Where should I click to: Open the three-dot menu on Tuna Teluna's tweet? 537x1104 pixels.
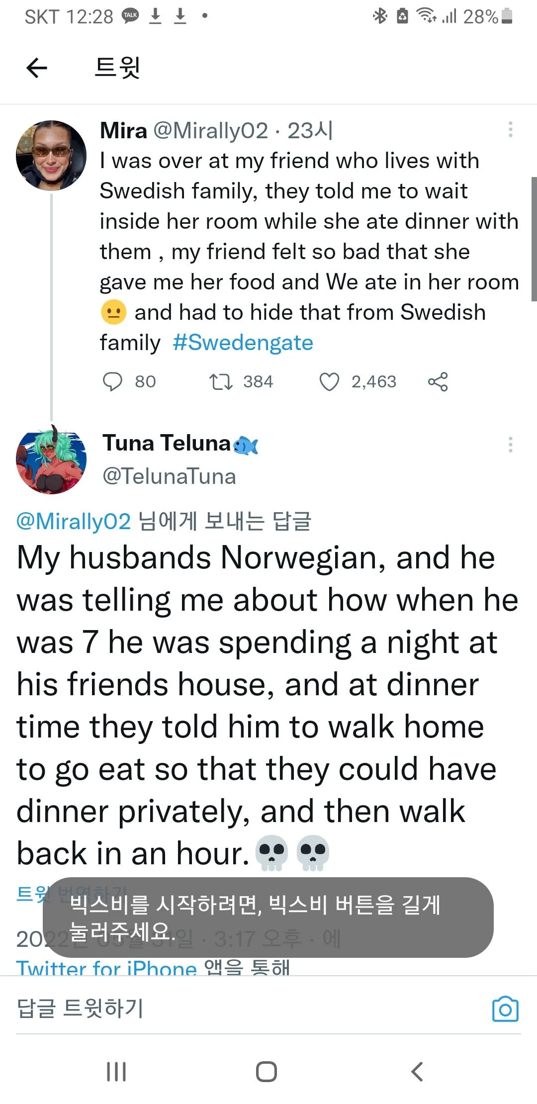pyautogui.click(x=510, y=445)
